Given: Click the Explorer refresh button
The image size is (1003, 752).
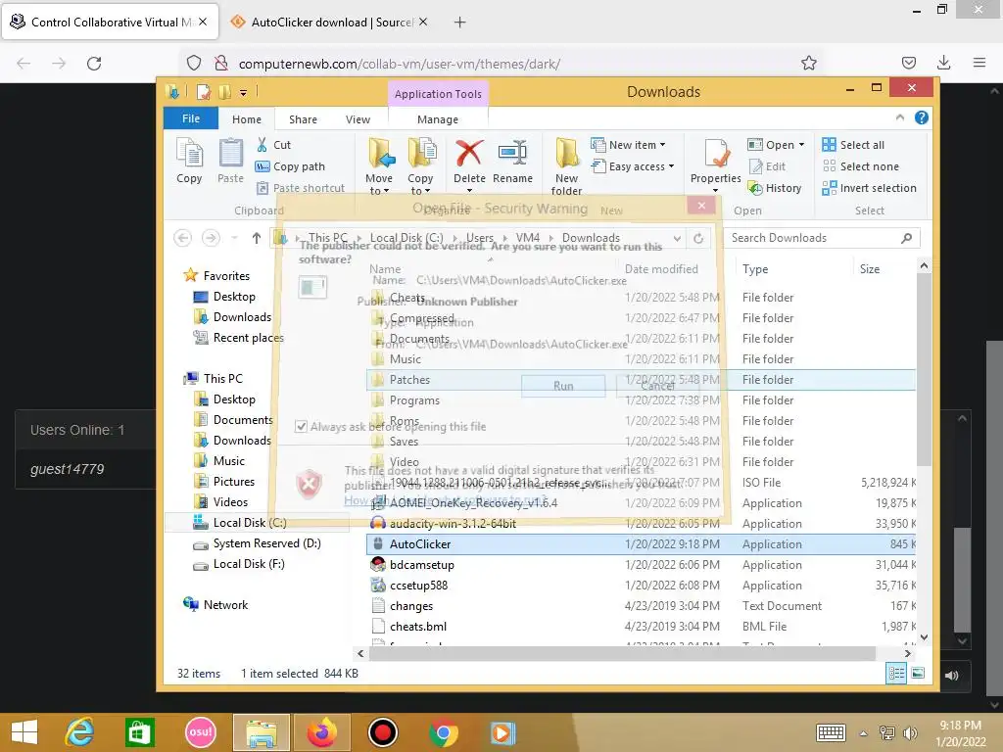Looking at the screenshot, I should pyautogui.click(x=698, y=239).
